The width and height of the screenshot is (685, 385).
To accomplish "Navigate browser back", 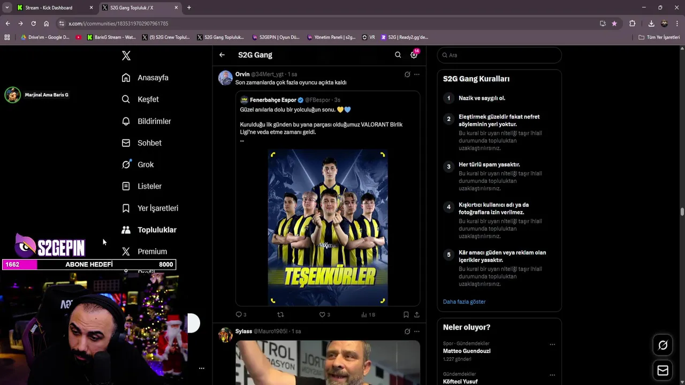I will tap(7, 24).
